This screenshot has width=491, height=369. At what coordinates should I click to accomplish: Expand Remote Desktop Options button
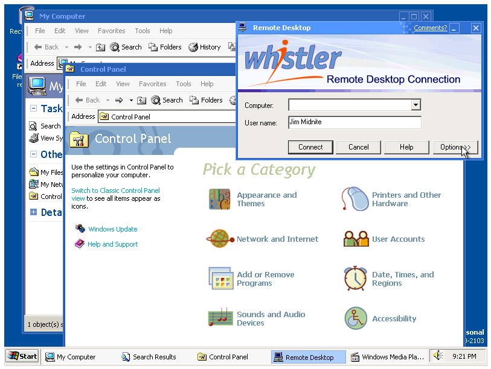(456, 147)
